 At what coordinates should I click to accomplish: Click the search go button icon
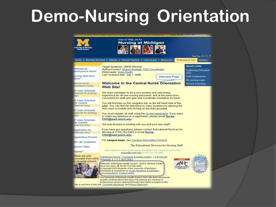coord(210,35)
